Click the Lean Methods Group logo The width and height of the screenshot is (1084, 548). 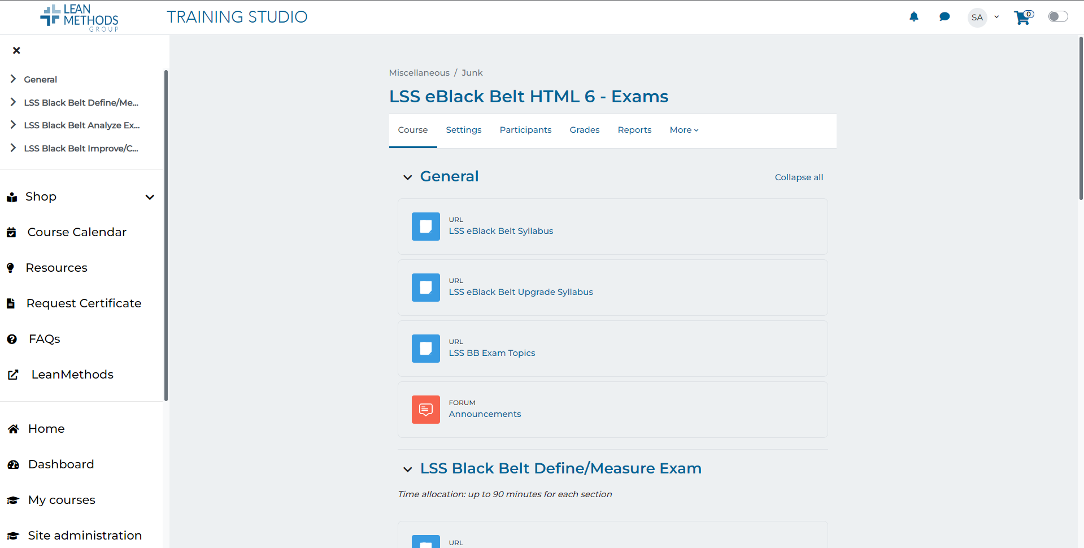80,18
